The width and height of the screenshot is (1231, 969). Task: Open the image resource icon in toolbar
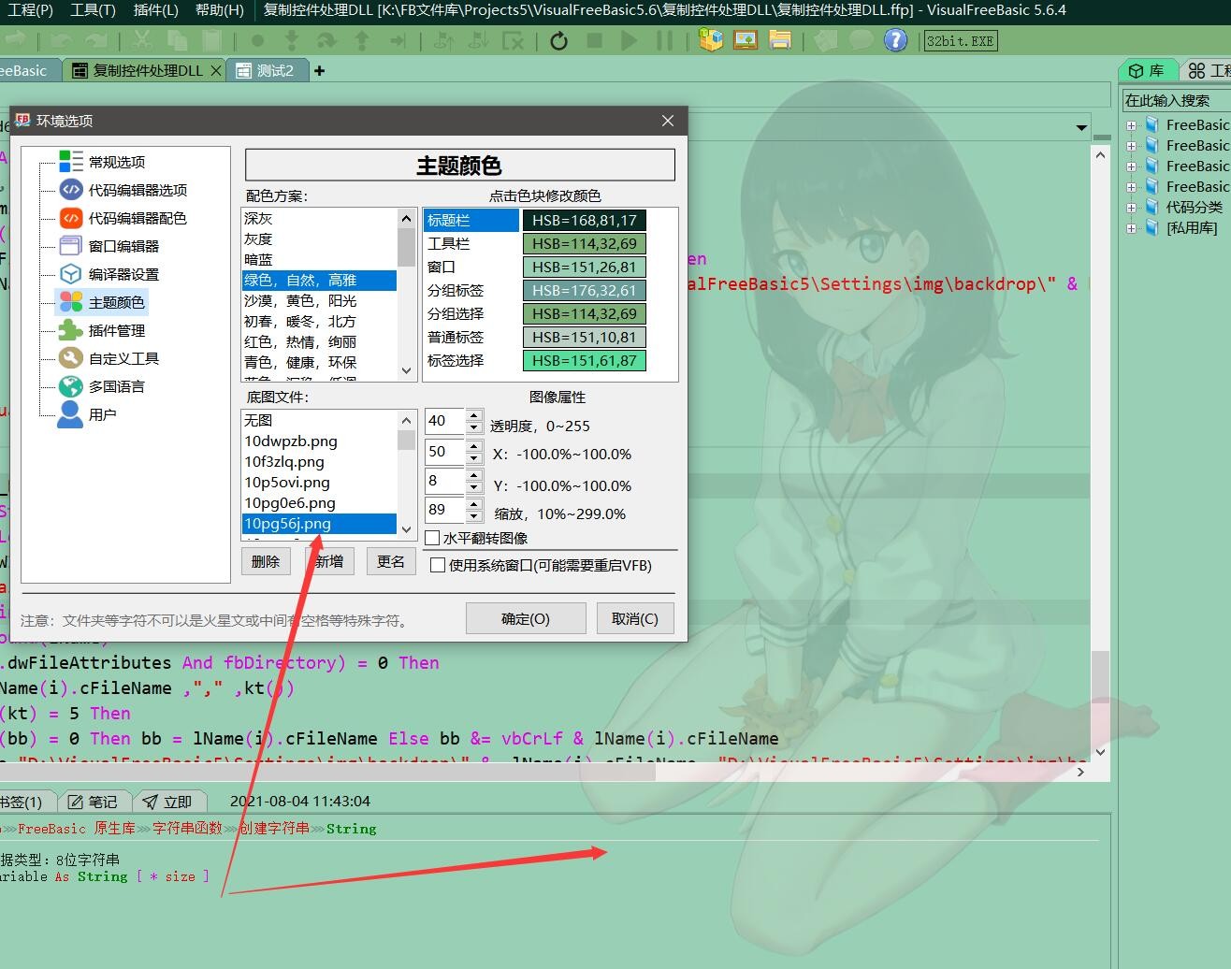(746, 40)
